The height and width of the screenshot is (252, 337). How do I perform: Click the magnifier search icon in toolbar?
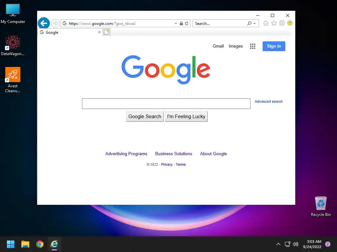tap(249, 23)
